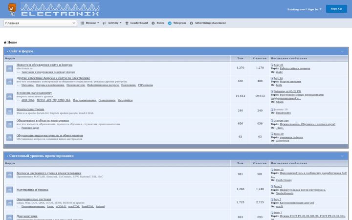Open Новости и обсуждения сайта и форума
Screen dimensions: 352x220
coord(44,65)
